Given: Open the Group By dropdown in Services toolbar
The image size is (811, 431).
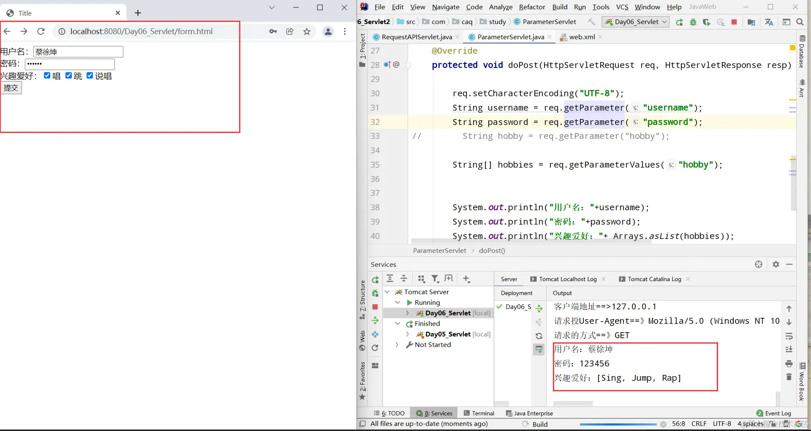Looking at the screenshot, I should coord(421,279).
